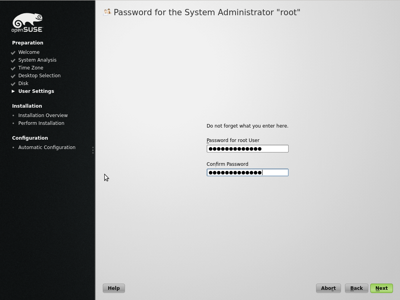The image size is (400, 300).
Task: Click the checkmark icon beside Time Zone
Action: [13, 68]
